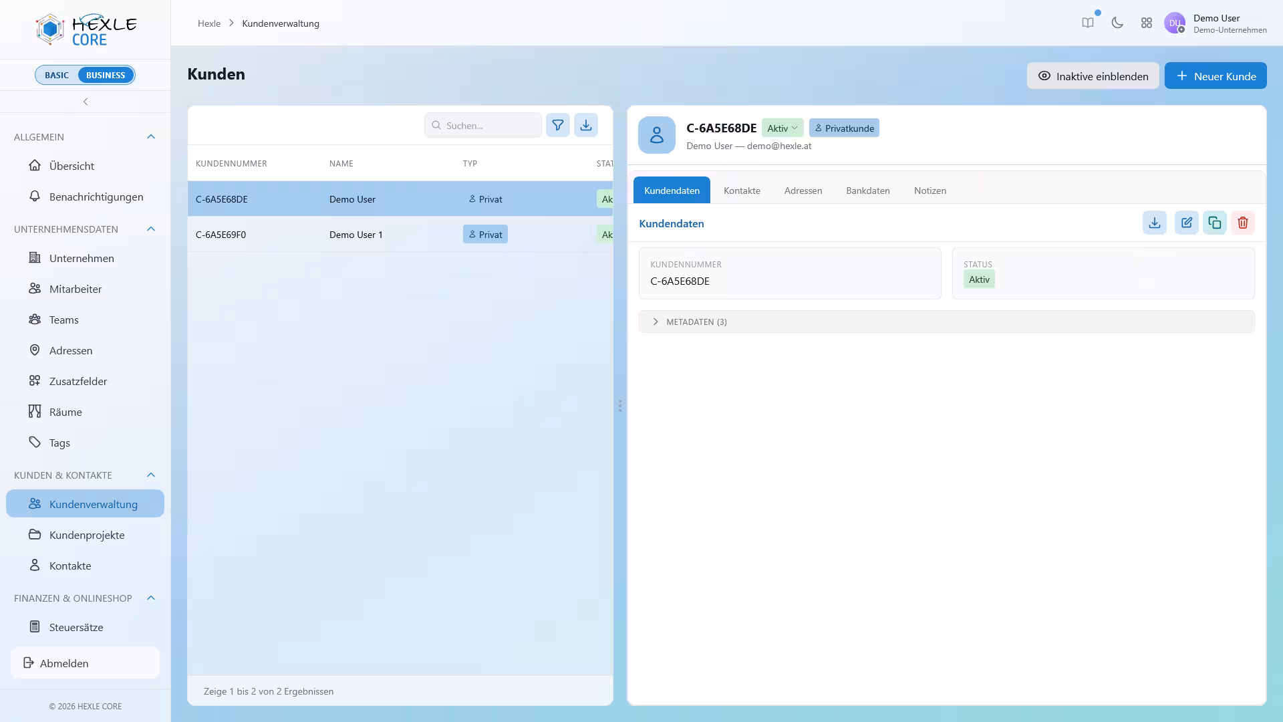Open the customer list filter
Viewport: 1283px width, 722px height.
tap(558, 125)
